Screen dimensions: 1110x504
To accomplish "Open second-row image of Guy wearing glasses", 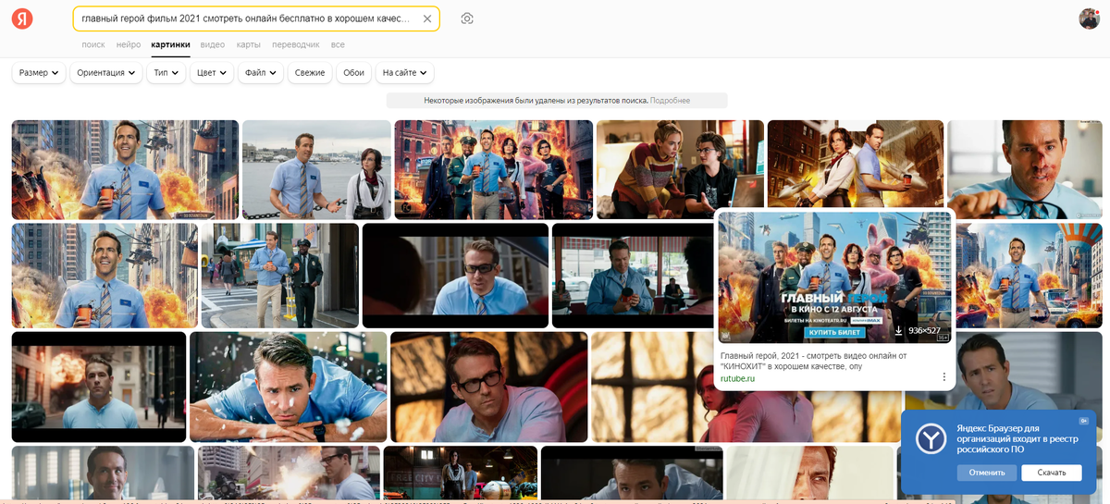I will pos(455,275).
